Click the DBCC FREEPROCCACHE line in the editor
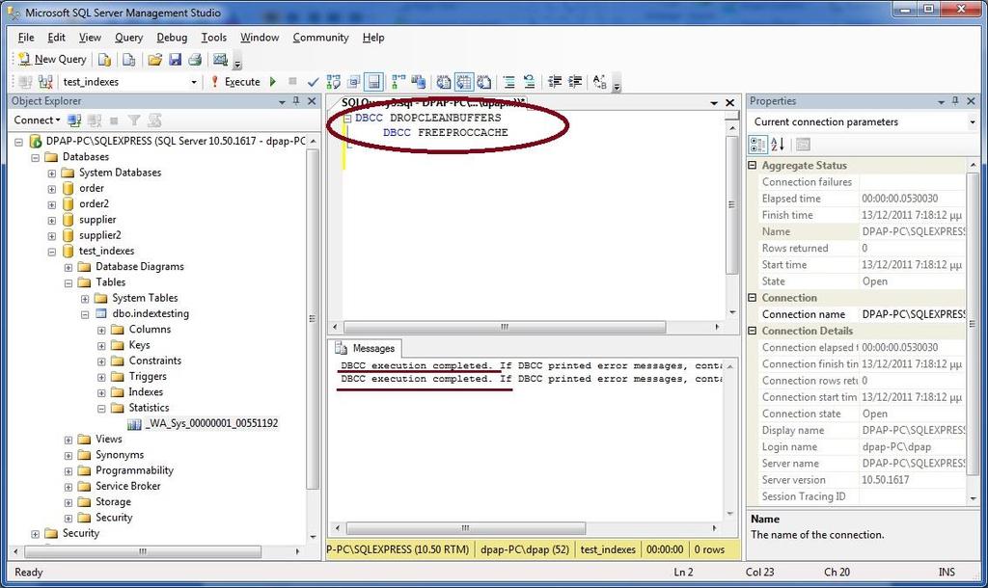The width and height of the screenshot is (988, 588). pos(446,133)
